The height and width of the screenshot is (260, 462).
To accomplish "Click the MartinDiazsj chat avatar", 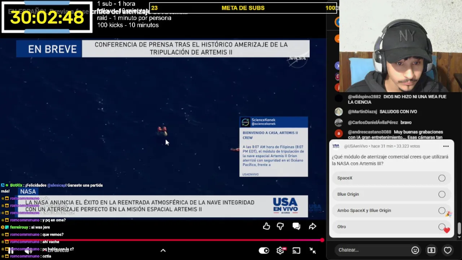I will point(339,112).
